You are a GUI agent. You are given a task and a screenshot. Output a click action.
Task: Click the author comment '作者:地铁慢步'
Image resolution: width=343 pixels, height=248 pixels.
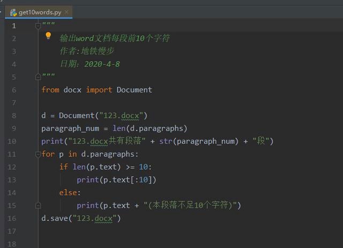pyautogui.click(x=87, y=51)
